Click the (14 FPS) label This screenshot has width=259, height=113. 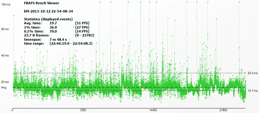82,31
